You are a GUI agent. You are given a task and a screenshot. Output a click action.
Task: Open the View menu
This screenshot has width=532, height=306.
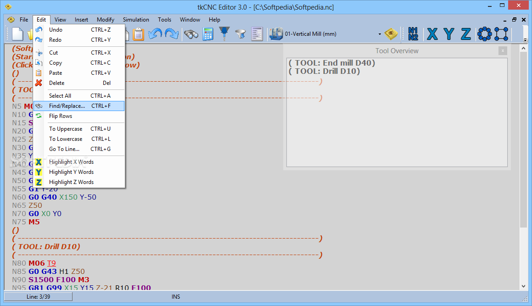[61, 20]
